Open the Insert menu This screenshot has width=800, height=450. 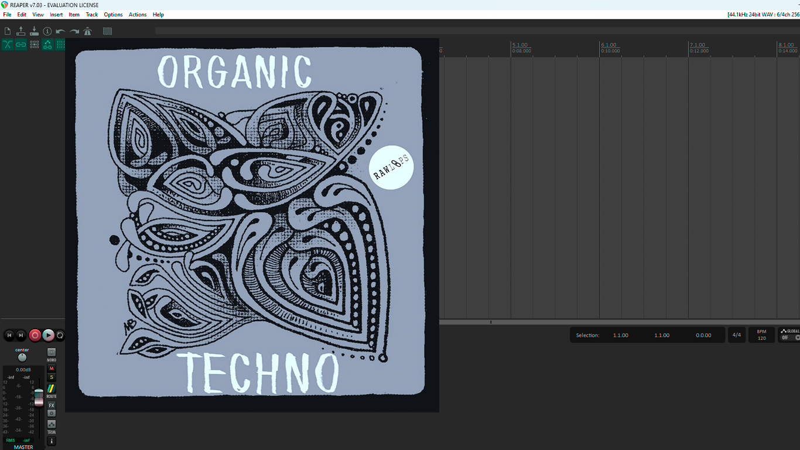(56, 15)
